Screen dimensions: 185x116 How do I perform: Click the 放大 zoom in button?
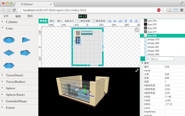click(52, 21)
